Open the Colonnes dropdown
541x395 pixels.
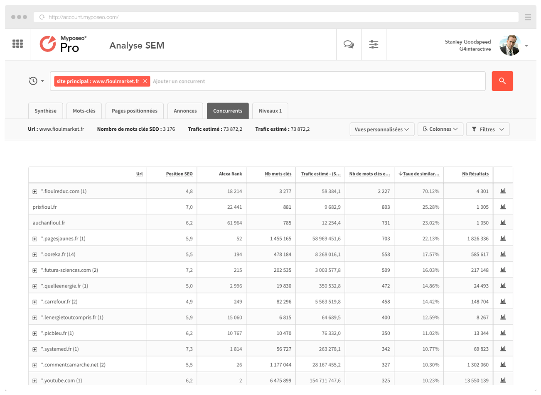coord(440,129)
